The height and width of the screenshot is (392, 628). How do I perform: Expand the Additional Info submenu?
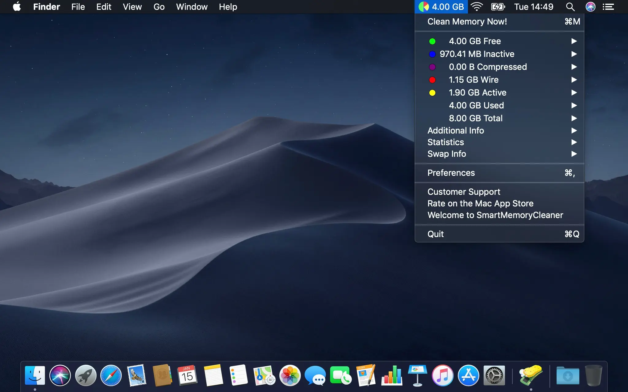(456, 130)
